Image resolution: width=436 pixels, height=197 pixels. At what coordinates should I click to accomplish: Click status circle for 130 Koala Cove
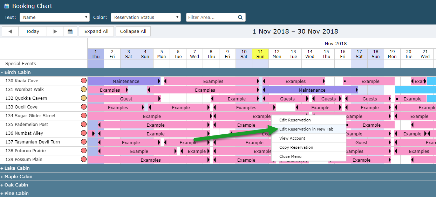point(84,81)
